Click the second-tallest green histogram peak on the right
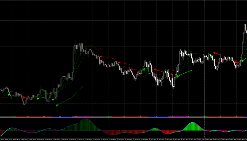247x141 pixels. coord(193,126)
